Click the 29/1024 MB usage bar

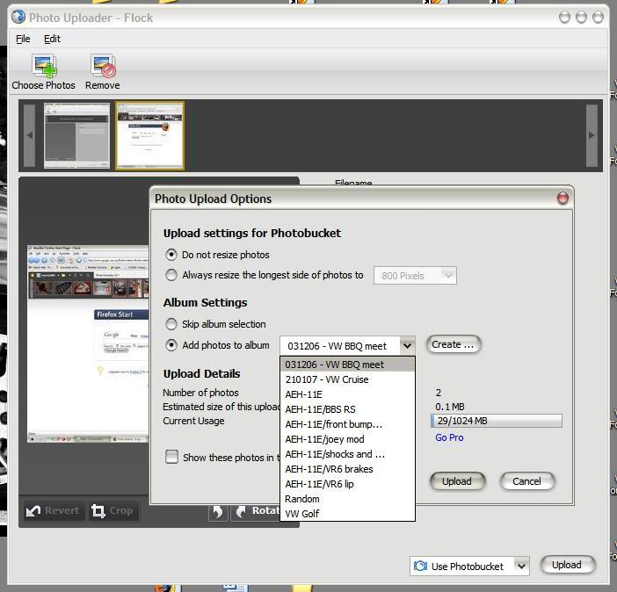(497, 421)
